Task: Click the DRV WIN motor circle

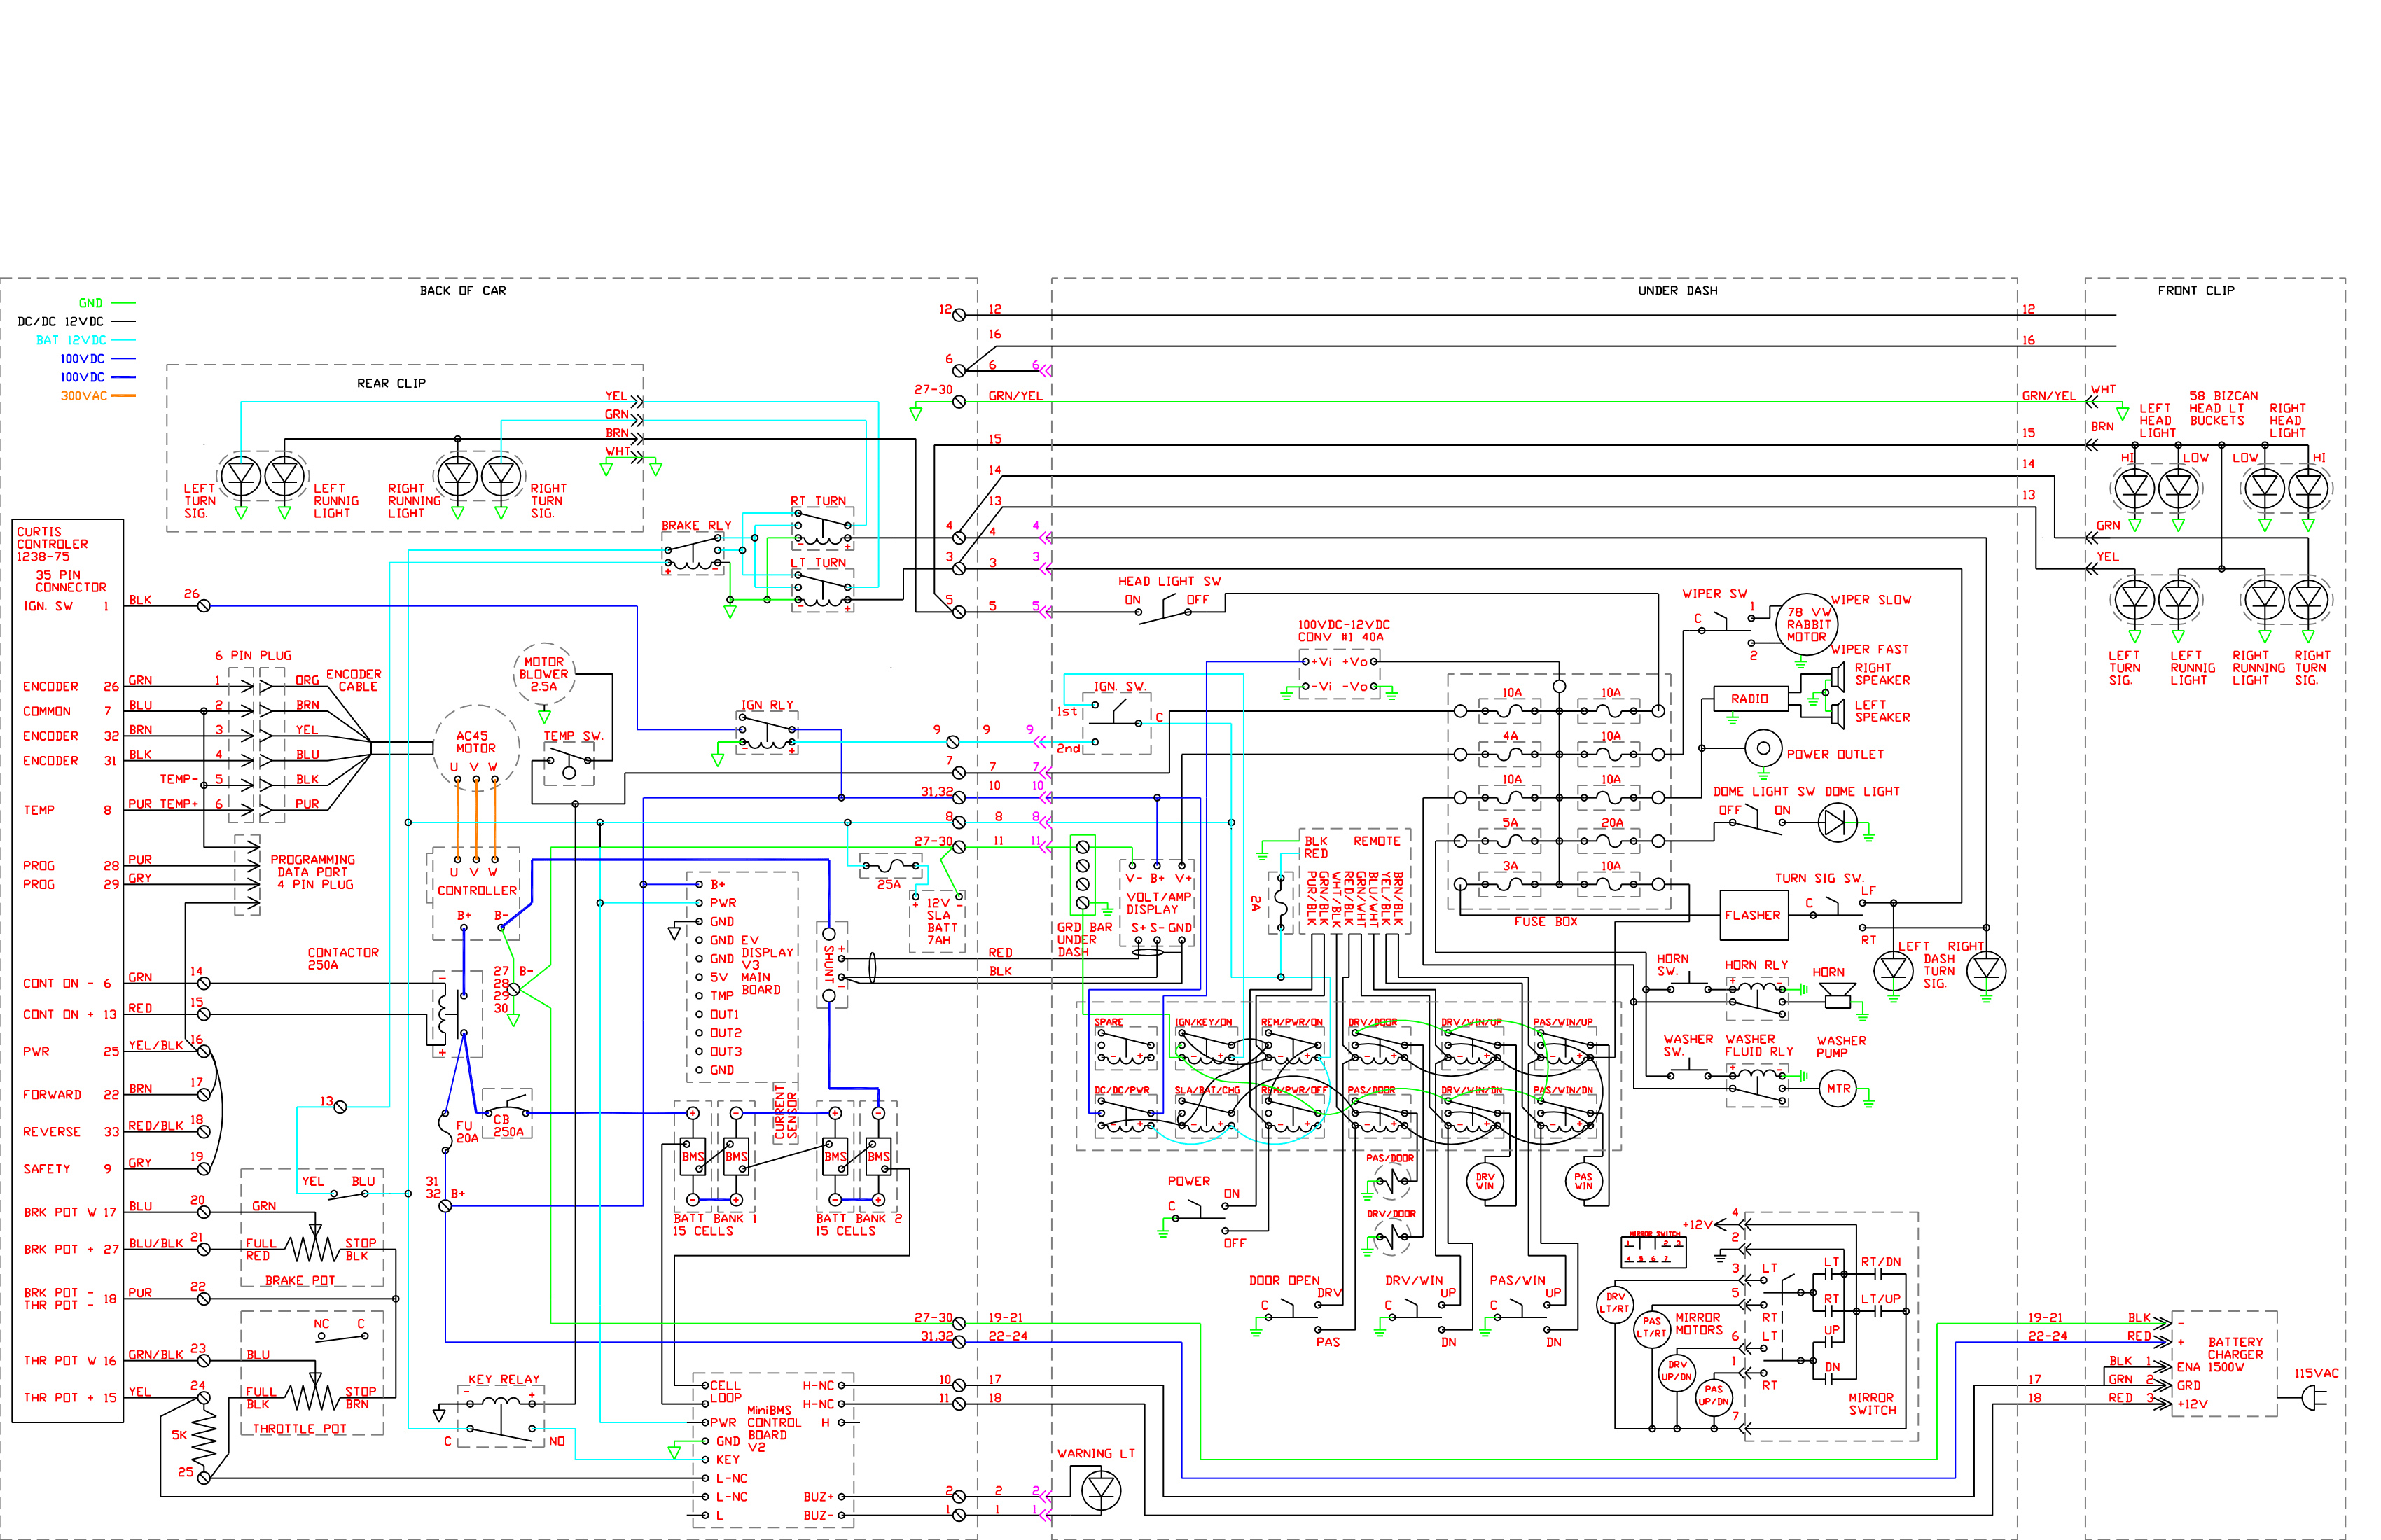Action: tap(1485, 1182)
